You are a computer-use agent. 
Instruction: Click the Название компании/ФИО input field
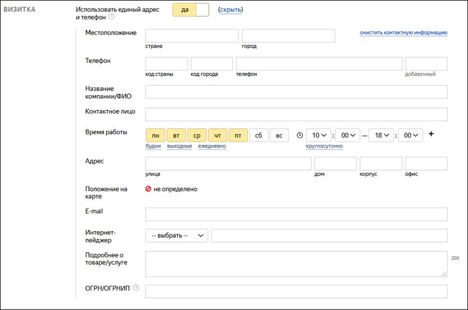pos(296,92)
